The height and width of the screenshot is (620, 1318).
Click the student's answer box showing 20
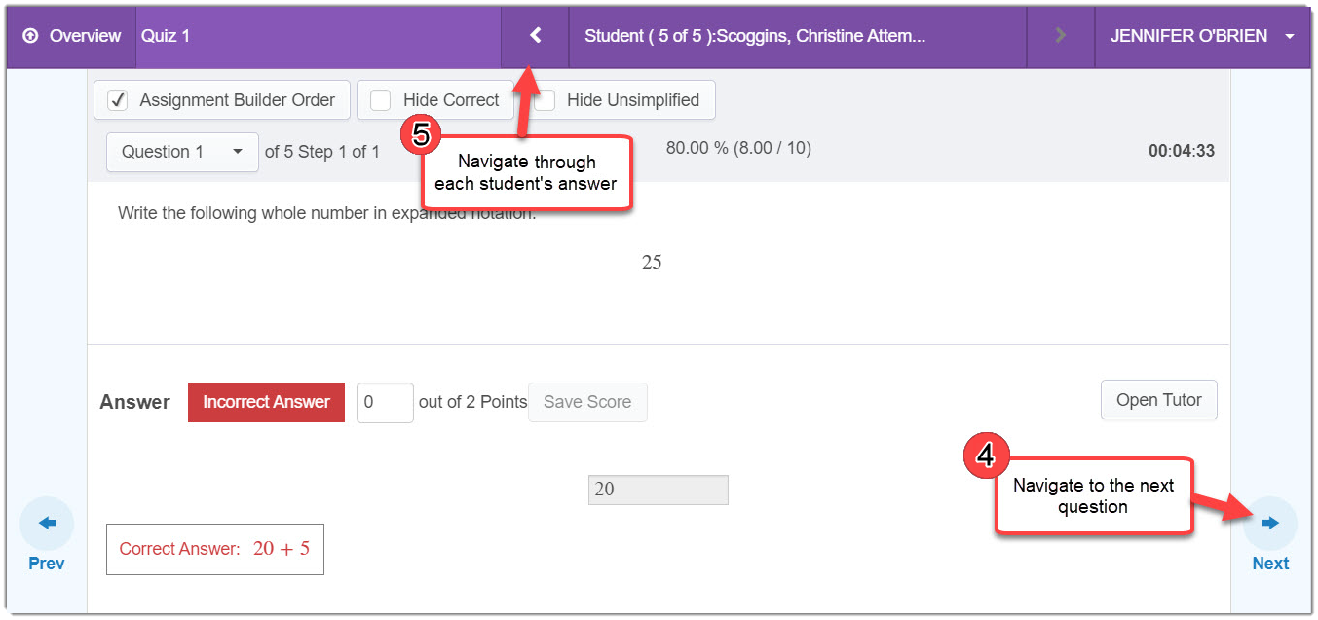pos(658,490)
